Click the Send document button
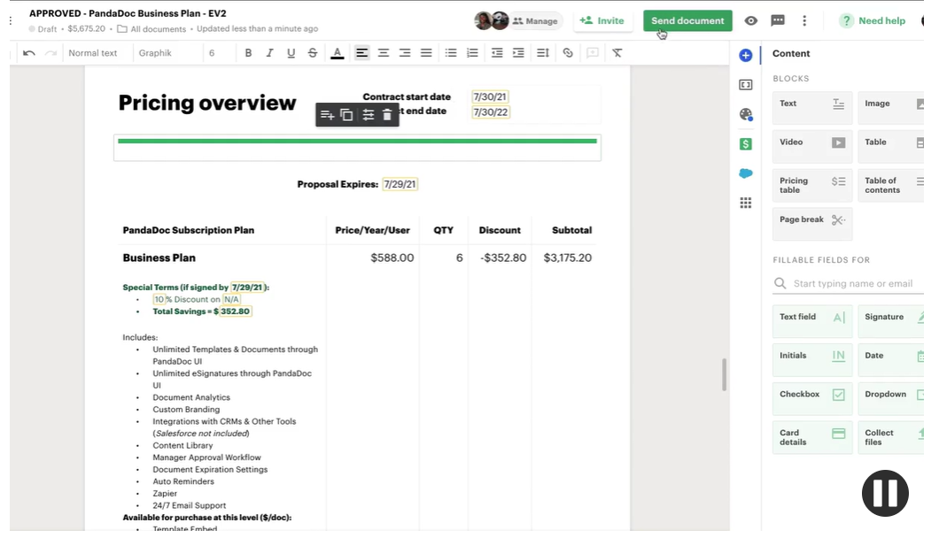This screenshot has width=939, height=538. (x=687, y=21)
